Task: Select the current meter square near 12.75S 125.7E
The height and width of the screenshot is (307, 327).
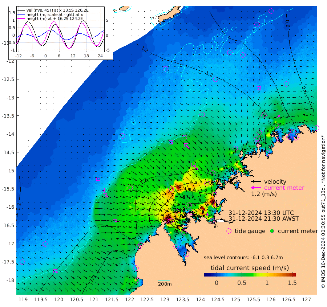Action: [259, 88]
